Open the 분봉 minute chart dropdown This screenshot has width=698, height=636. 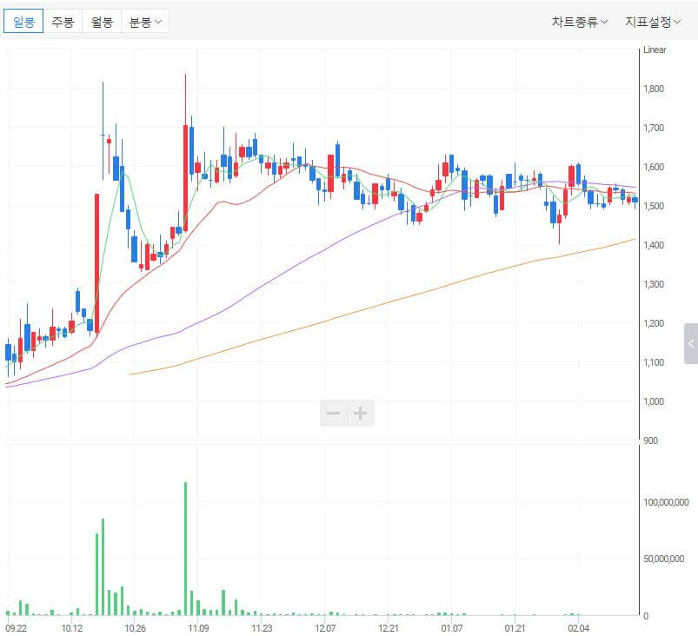click(x=145, y=22)
